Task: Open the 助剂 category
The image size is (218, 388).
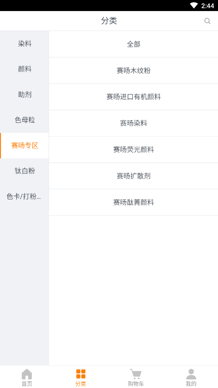Action: (24, 94)
